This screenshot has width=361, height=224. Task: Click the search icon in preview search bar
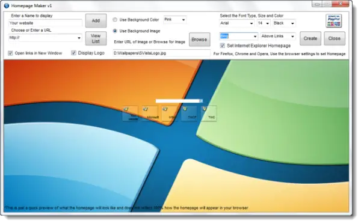[x=201, y=101]
